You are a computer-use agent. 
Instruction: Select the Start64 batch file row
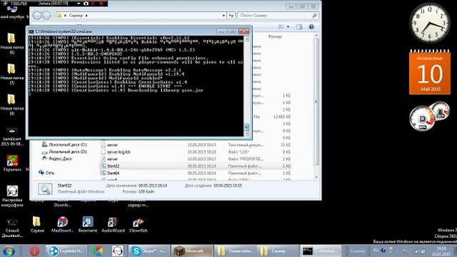(195, 173)
